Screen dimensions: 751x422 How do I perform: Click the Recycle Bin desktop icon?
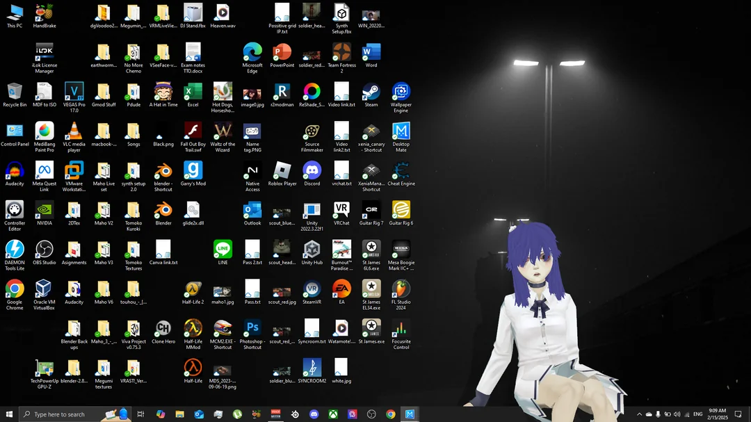[x=15, y=95]
